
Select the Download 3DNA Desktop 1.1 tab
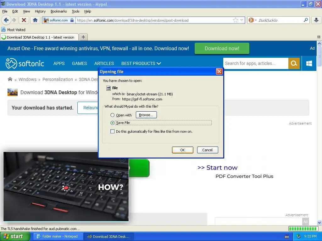[39, 37]
